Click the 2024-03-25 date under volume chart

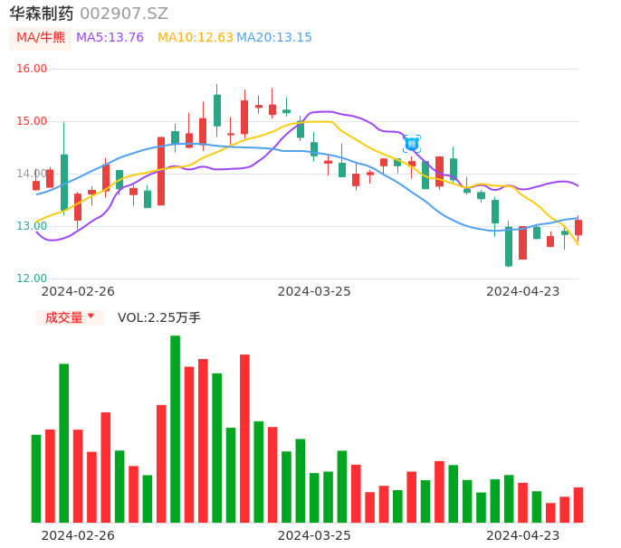tap(314, 535)
